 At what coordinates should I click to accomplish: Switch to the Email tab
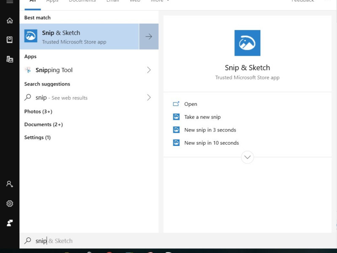click(x=113, y=1)
